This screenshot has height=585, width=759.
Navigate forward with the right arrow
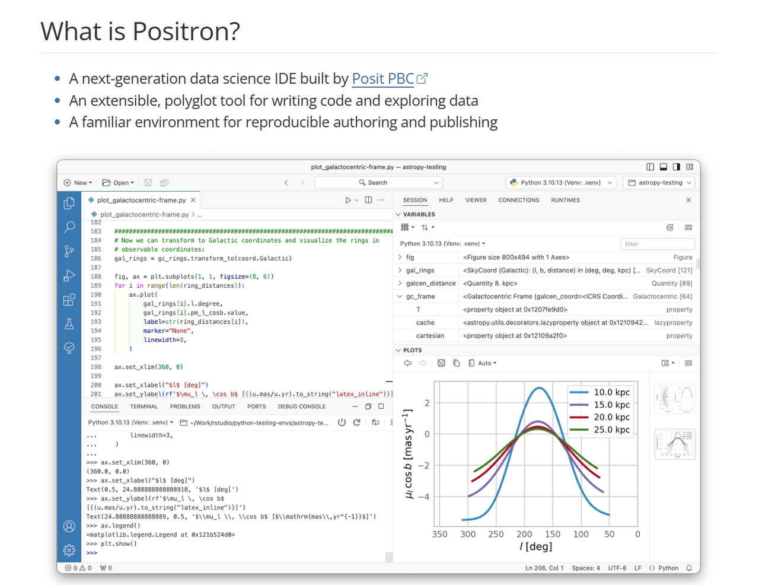[302, 183]
